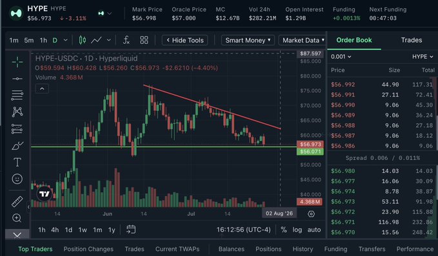Set chart range to 4h
Screen dimensions: 438x256
55,230
